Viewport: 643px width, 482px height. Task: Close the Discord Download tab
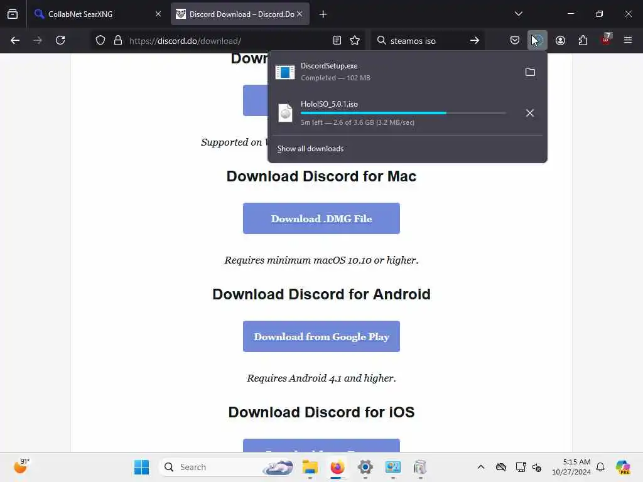tap(300, 14)
